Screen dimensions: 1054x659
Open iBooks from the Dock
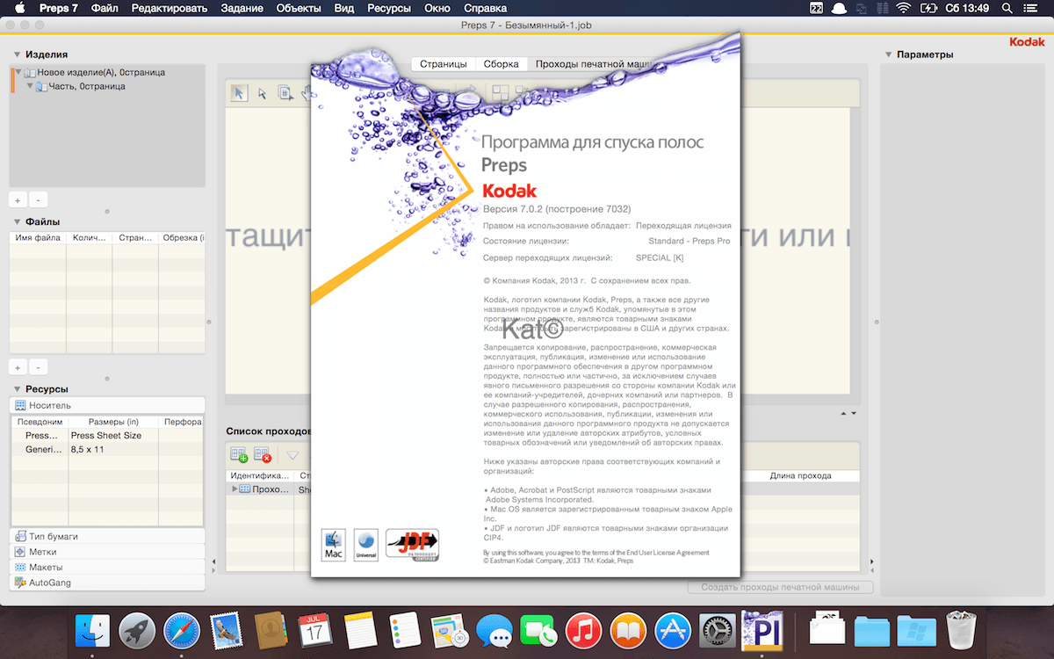coord(629,630)
